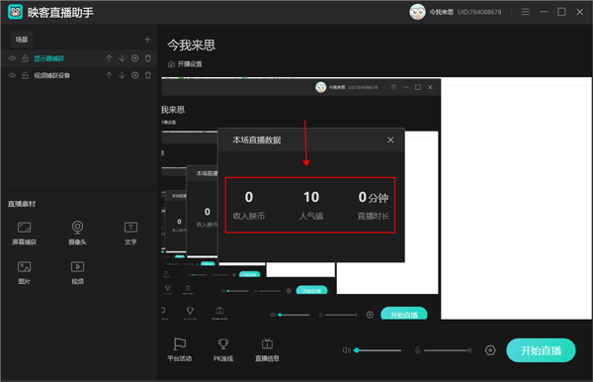
Task: Close the 本场直播数据 dialog
Action: [x=390, y=141]
